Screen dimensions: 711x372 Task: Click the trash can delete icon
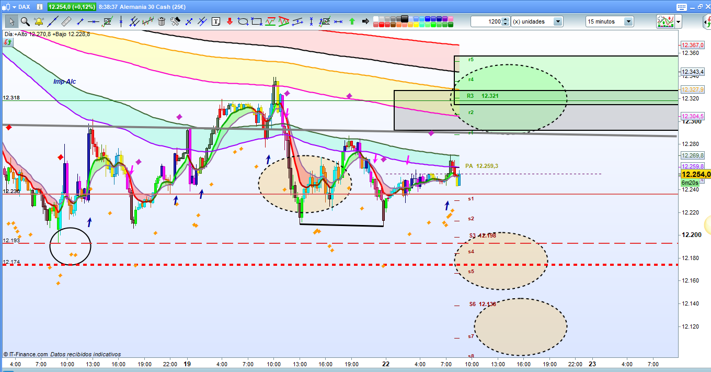pyautogui.click(x=162, y=21)
